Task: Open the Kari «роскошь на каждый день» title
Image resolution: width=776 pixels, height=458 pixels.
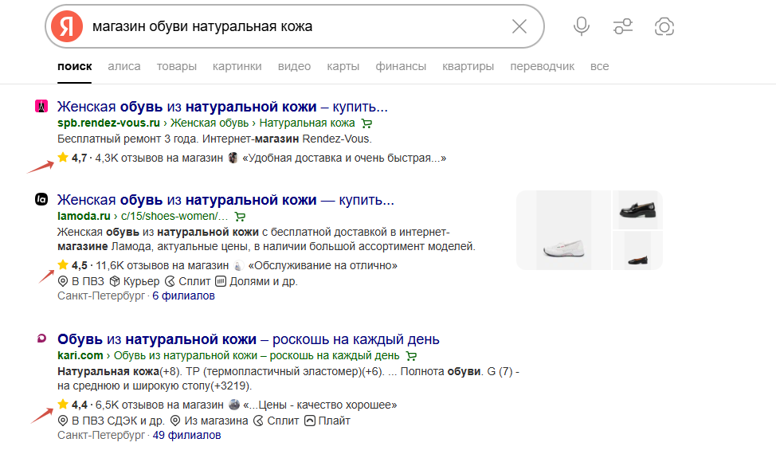Action: pos(249,339)
